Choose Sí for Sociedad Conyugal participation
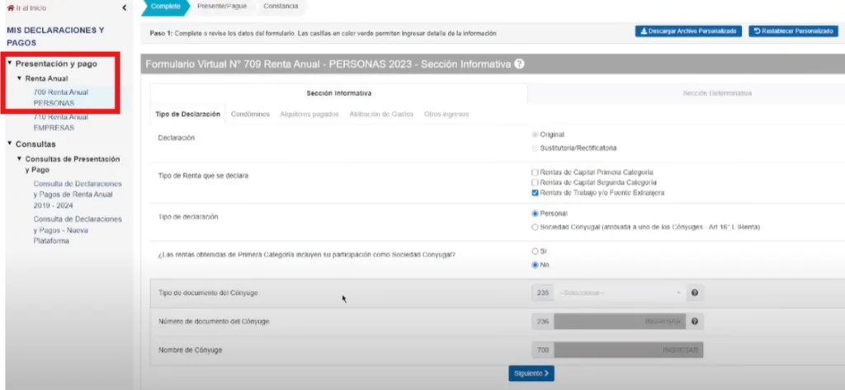Viewport: 845px width, 390px height. pos(536,251)
